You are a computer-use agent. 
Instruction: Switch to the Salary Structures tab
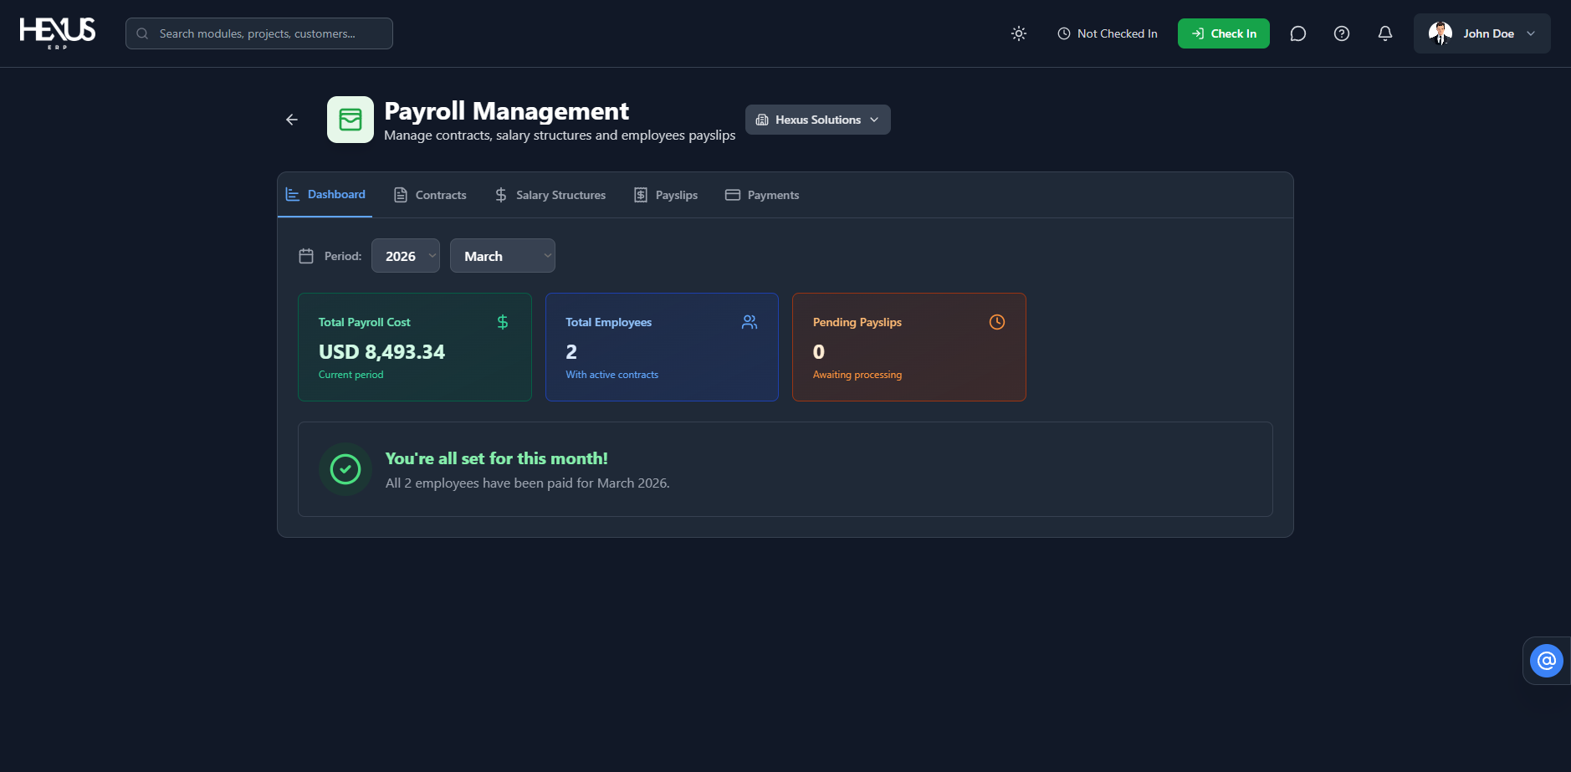click(550, 195)
